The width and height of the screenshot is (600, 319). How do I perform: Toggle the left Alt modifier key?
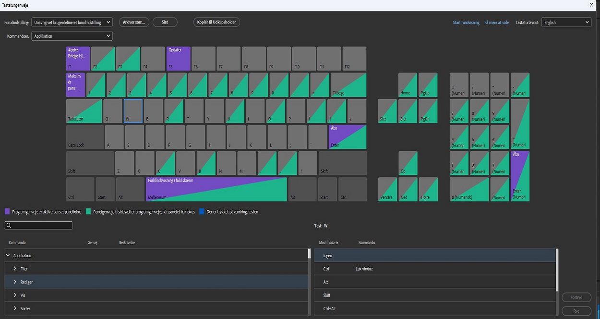(x=130, y=189)
